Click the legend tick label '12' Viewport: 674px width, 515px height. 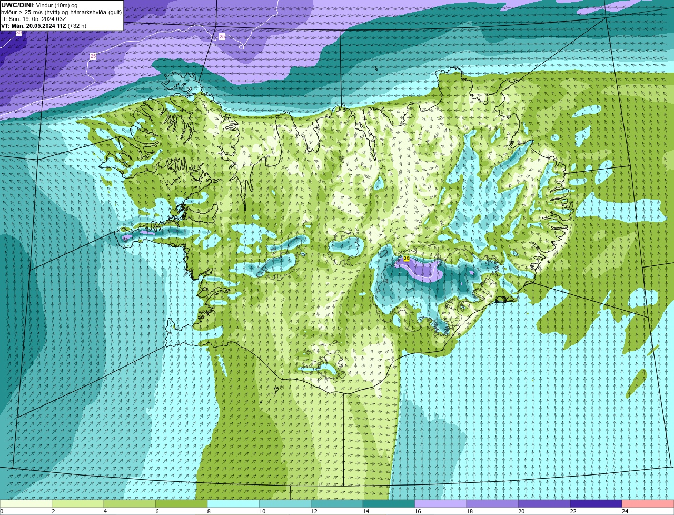pyautogui.click(x=314, y=511)
